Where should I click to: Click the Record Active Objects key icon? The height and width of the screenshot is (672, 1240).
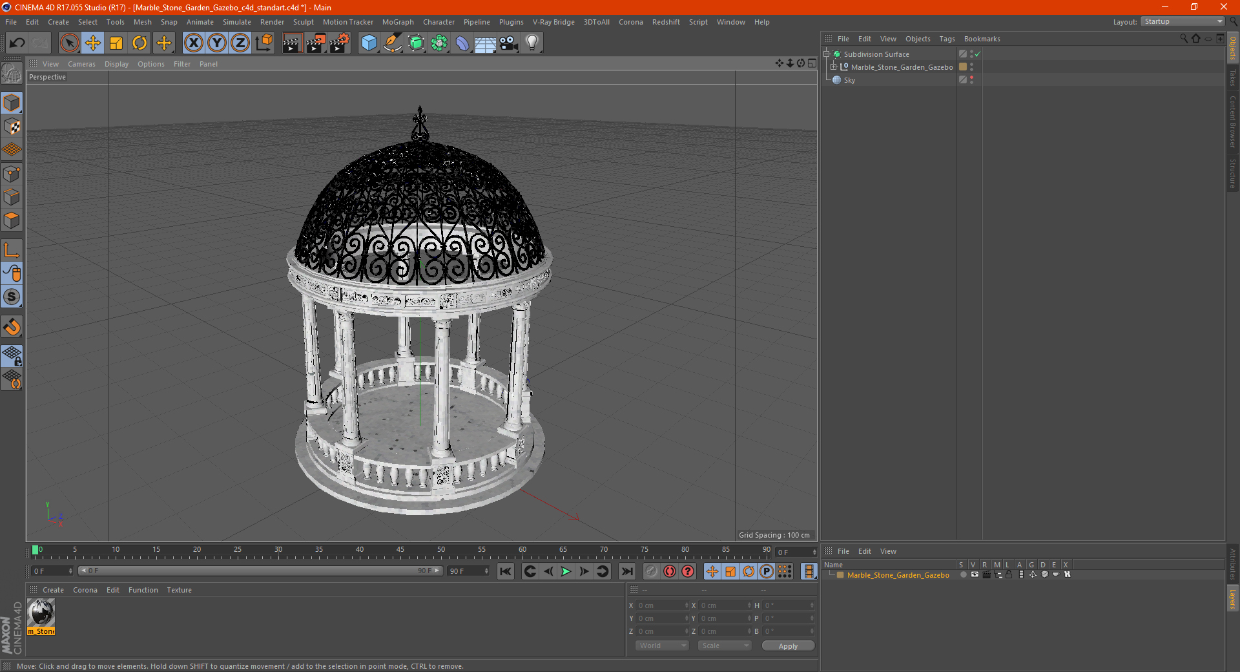(652, 571)
